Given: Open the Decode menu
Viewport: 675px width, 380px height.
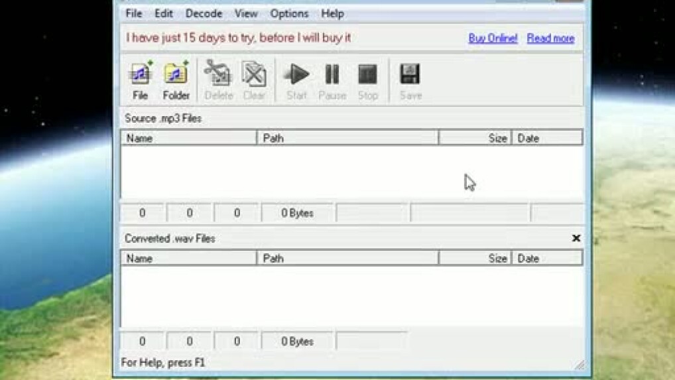Looking at the screenshot, I should click(204, 13).
